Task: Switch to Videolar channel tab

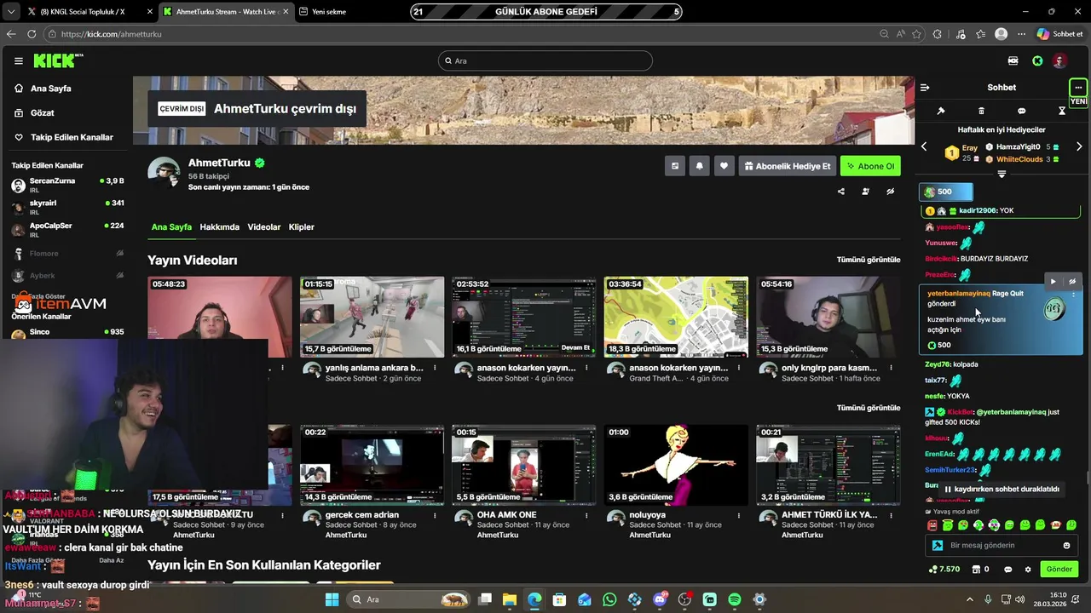Action: tap(264, 227)
